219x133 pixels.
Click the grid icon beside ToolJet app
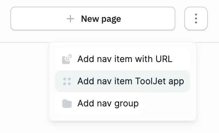(67, 81)
